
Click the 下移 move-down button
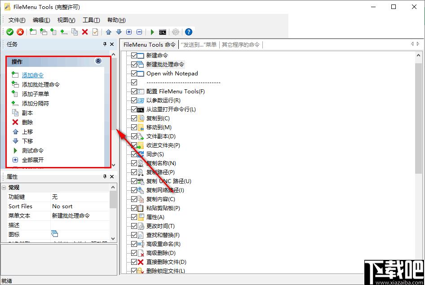click(15, 141)
